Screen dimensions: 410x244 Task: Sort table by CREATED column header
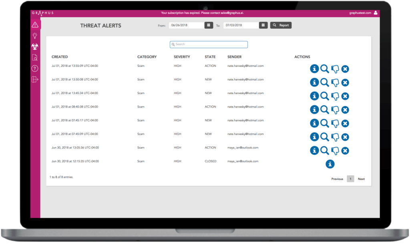click(x=60, y=57)
